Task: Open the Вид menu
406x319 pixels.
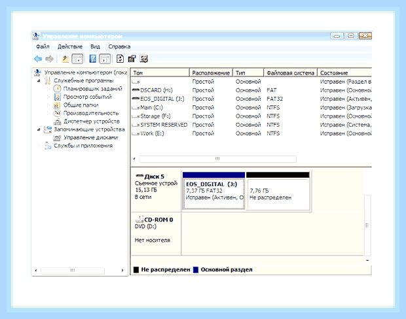Action: click(x=95, y=46)
